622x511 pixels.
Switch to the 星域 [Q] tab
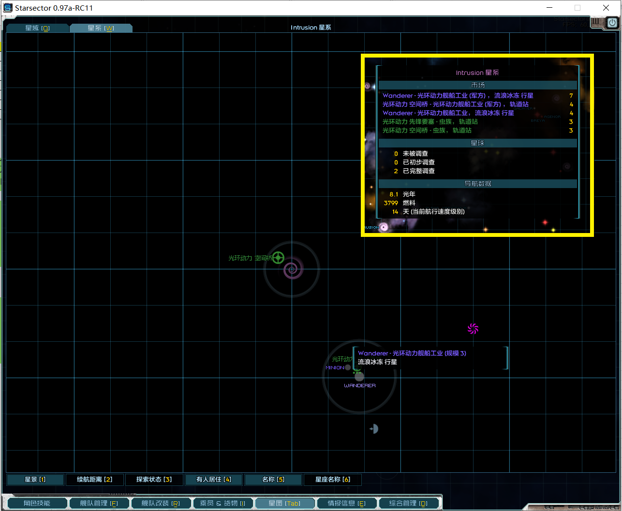(37, 28)
